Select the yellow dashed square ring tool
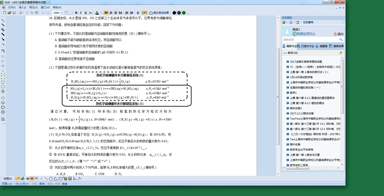The image size is (384, 196). pyautogui.click(x=3, y=77)
